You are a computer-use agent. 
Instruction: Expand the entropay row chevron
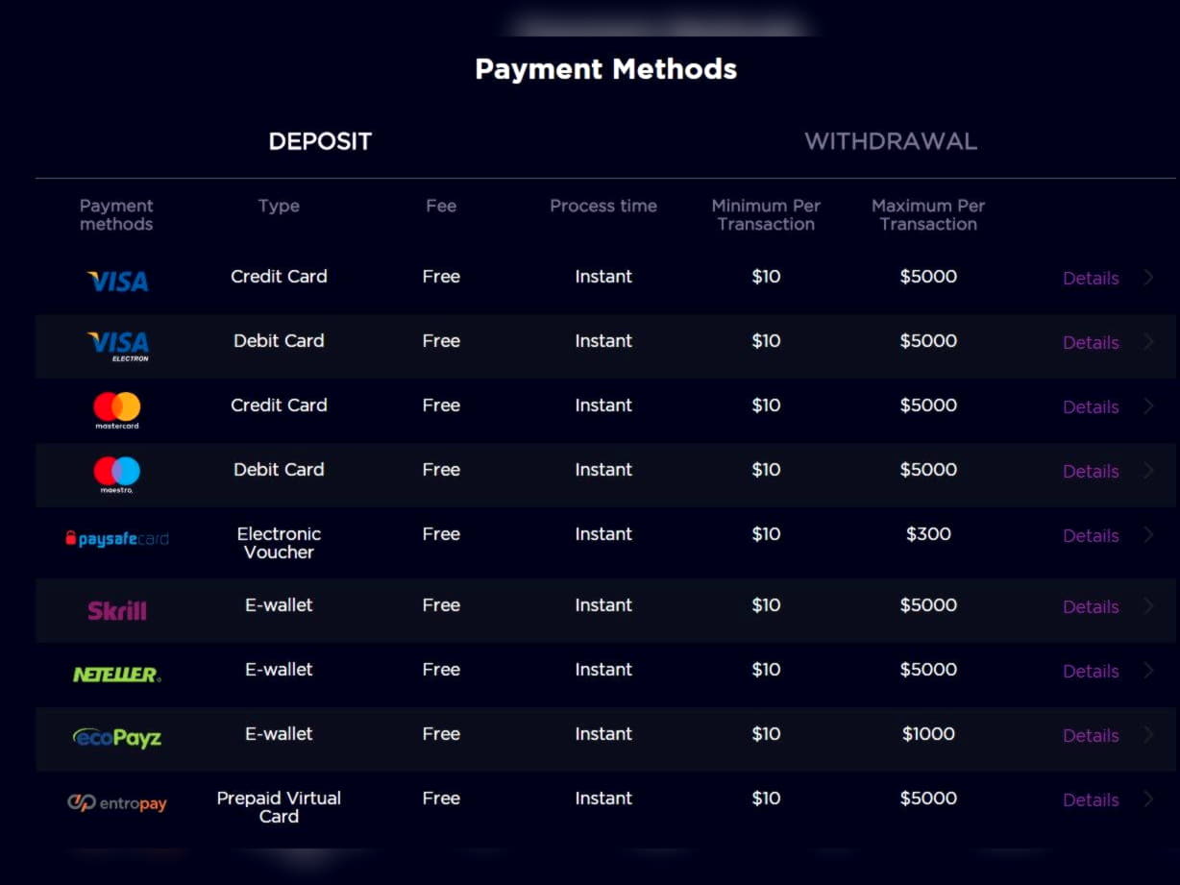(1148, 799)
